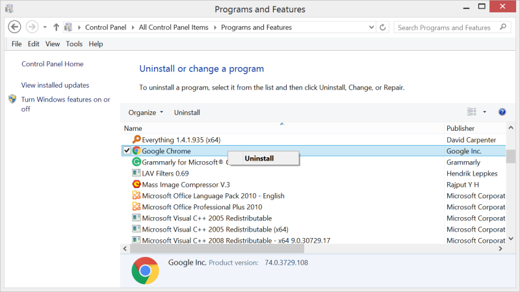
Task: Click the vertical scrollbar thumb
Action: coord(511,156)
